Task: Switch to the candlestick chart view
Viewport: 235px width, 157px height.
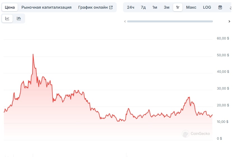Action: (19, 18)
